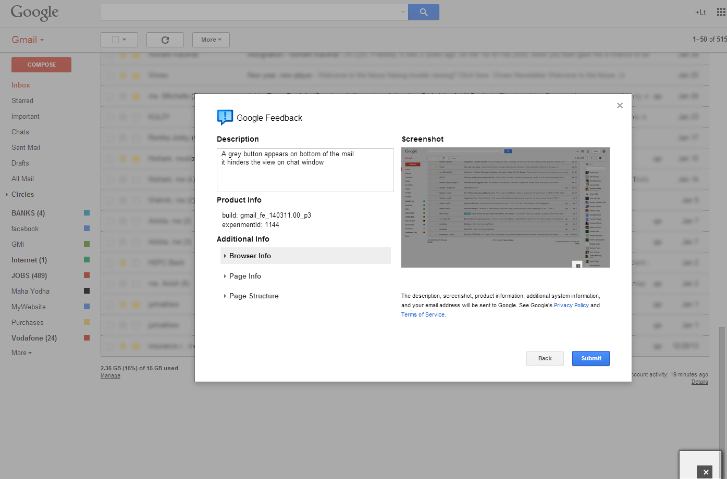
Task: Click the BANKS label color swatch
Action: (x=87, y=212)
